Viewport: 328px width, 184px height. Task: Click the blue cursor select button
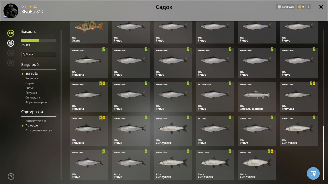(x=313, y=174)
